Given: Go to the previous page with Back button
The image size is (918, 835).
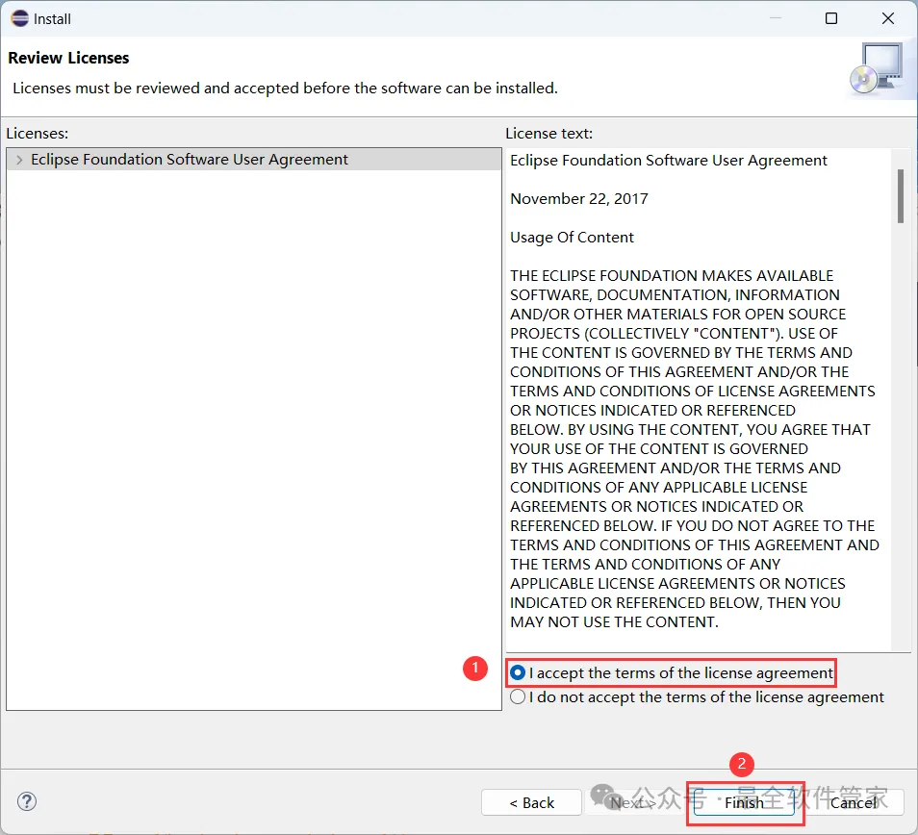Looking at the screenshot, I should 531,802.
